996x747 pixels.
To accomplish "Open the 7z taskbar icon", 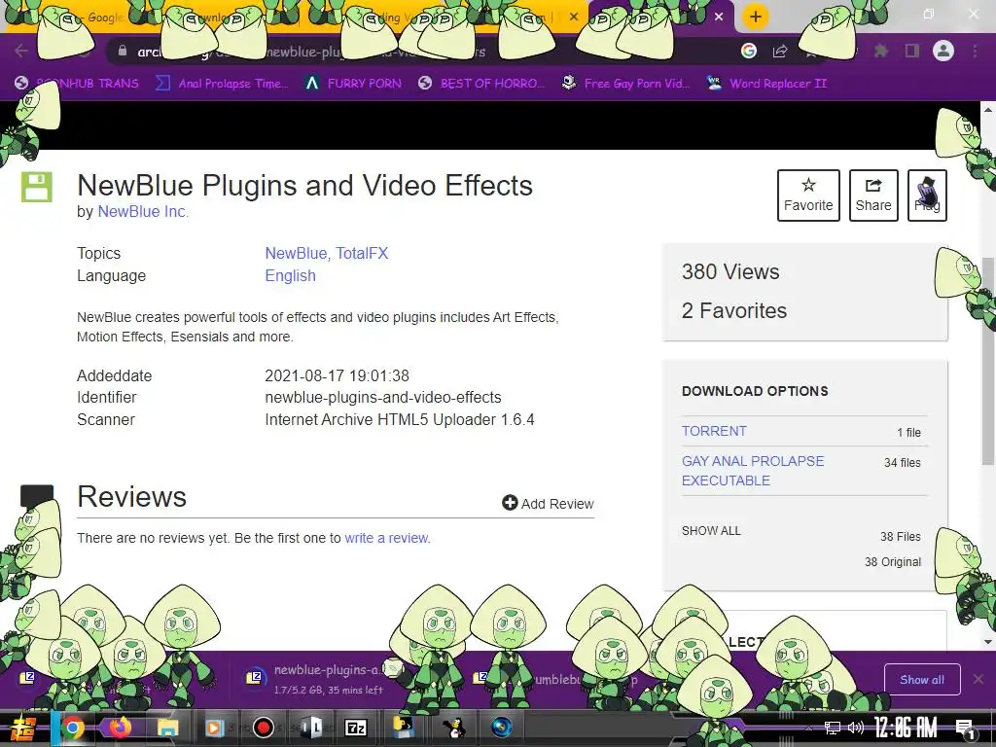I will coord(356,729).
